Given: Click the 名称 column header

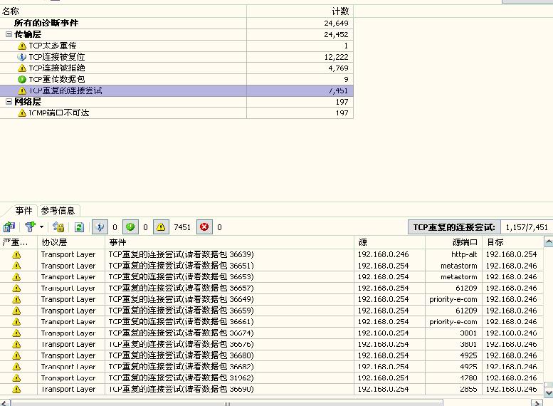Looking at the screenshot, I should (123, 11).
